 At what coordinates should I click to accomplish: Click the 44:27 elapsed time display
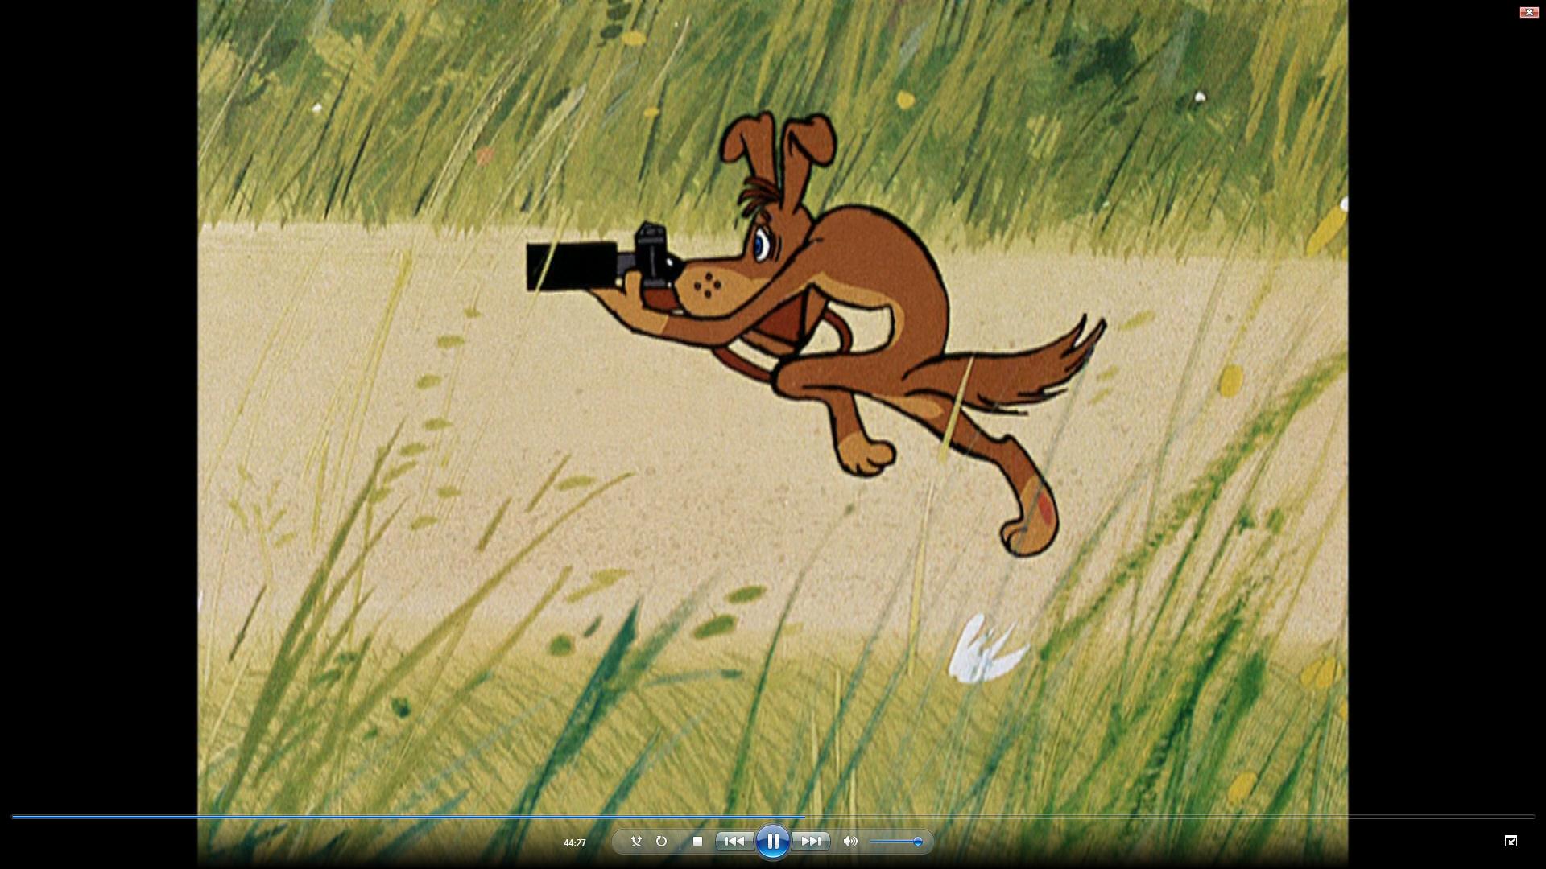[574, 843]
